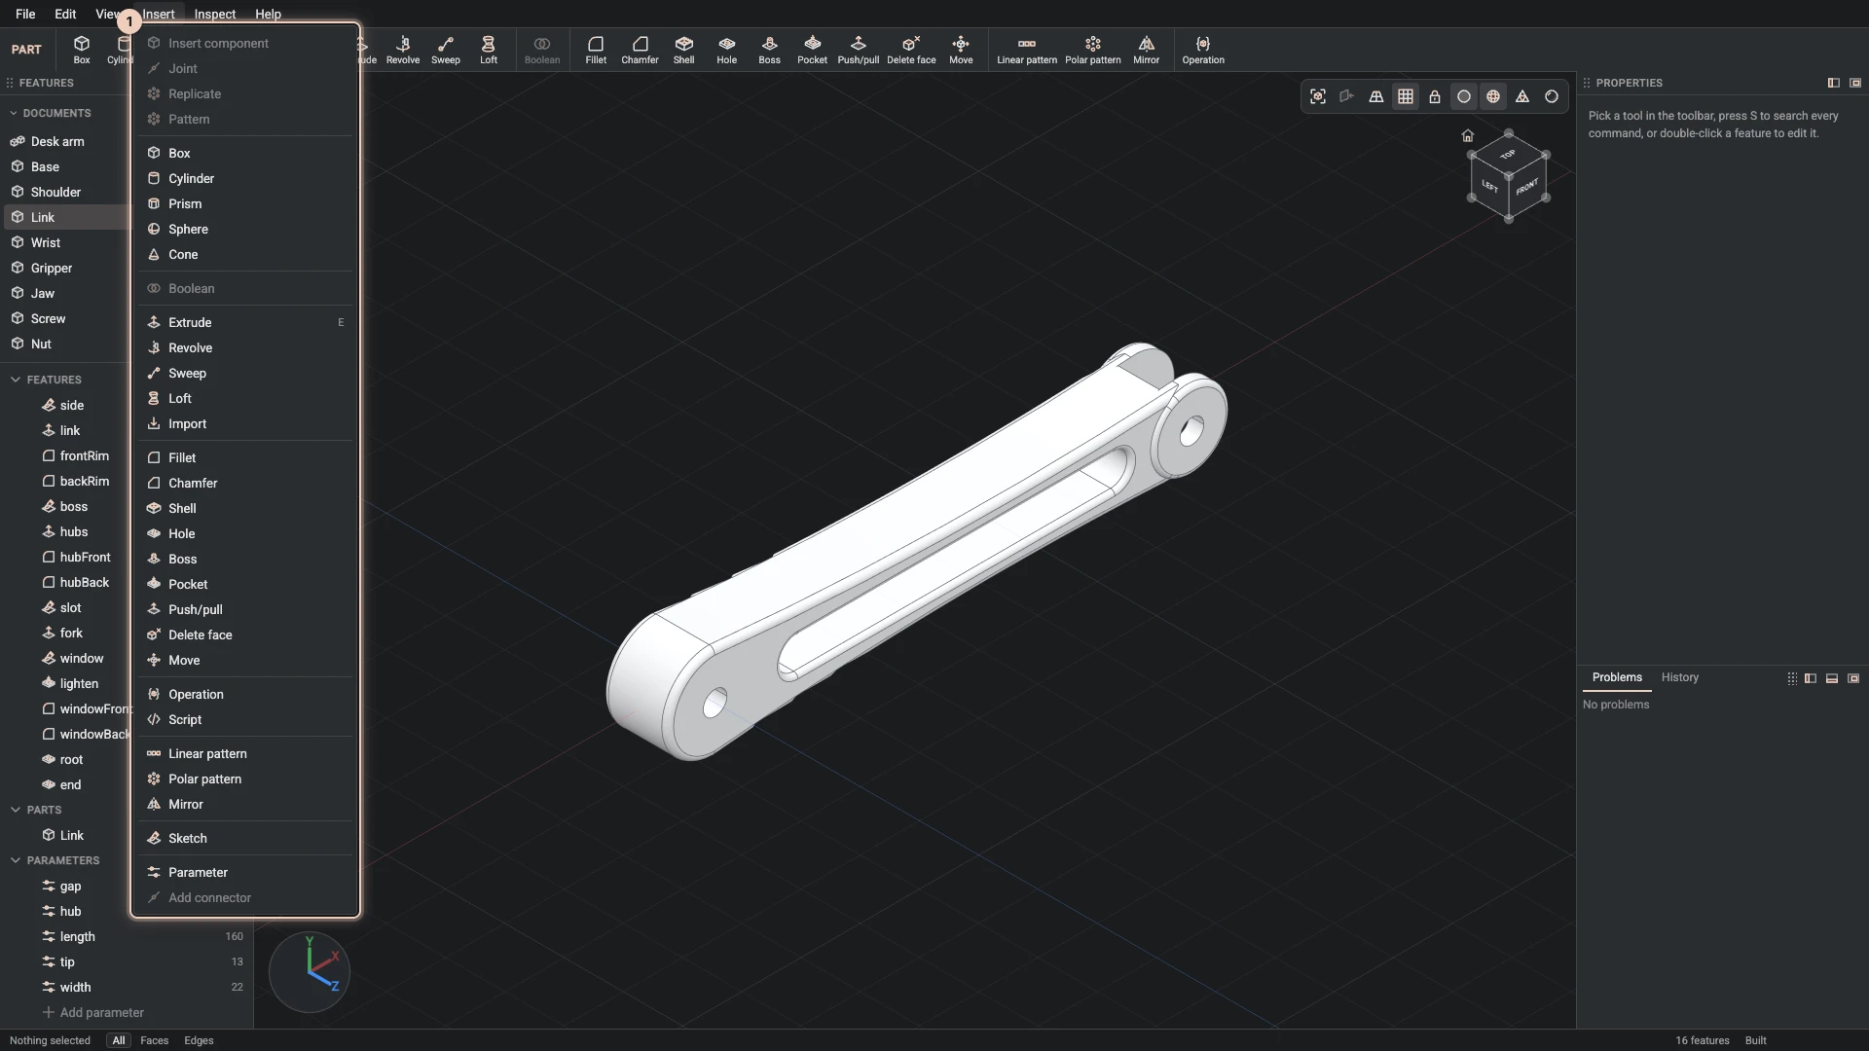Click the toolbar Boss tool

pos(770,50)
